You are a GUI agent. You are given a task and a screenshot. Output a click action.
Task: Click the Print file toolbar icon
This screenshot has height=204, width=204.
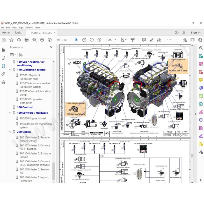pyautogui.click(x=27, y=40)
